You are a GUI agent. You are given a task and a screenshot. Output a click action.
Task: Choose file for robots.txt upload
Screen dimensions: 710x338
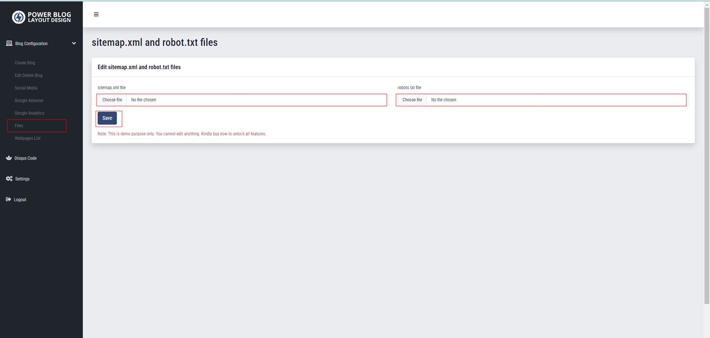(412, 100)
